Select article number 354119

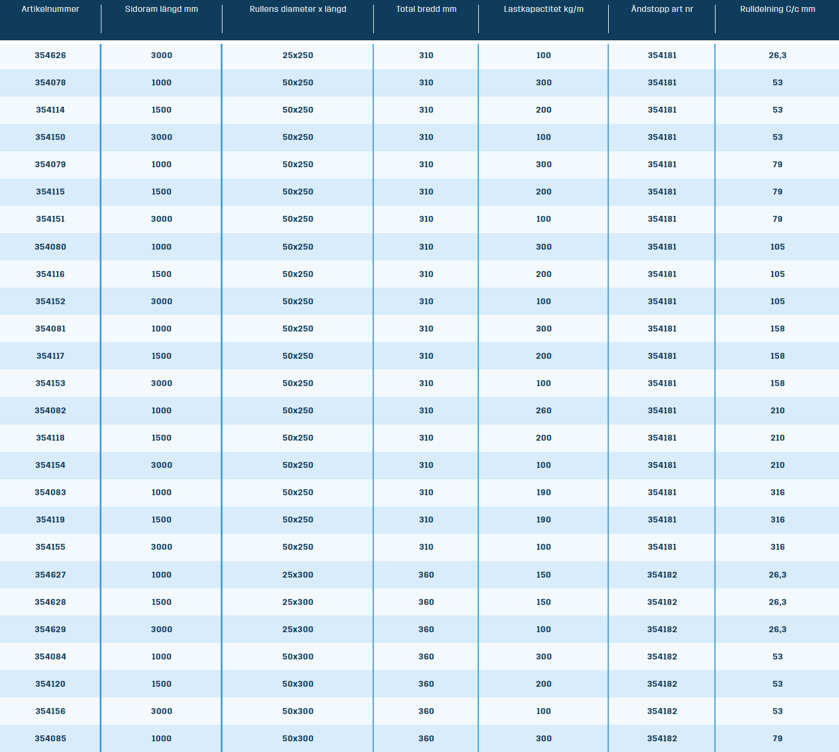[x=50, y=520]
